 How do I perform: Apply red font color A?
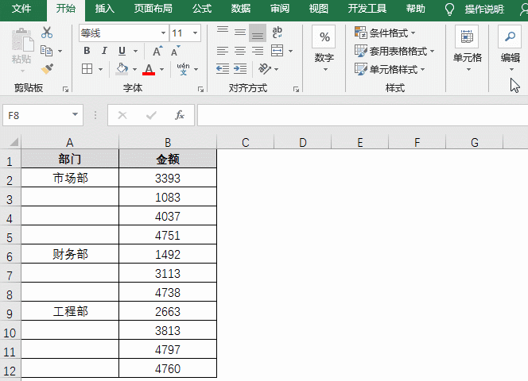click(x=149, y=69)
